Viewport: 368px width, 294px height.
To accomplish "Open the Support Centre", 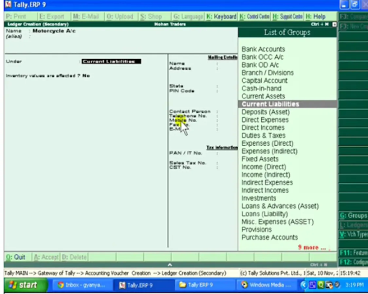I will 288,16.
